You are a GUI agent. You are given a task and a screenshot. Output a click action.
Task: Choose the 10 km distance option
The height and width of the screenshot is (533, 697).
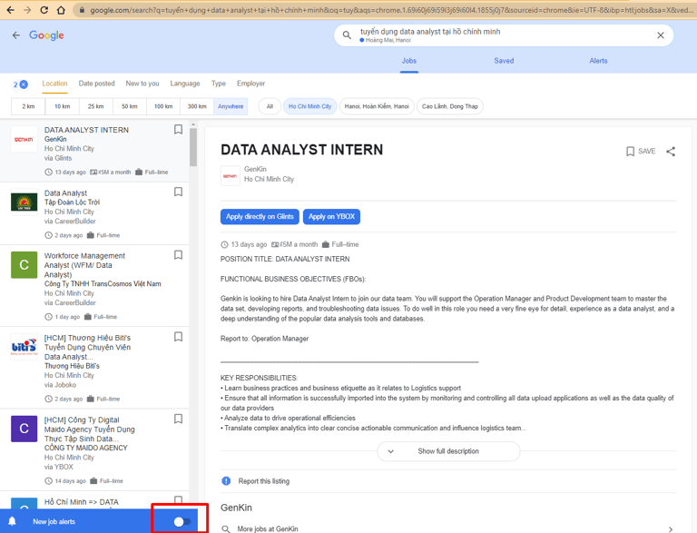pos(63,106)
